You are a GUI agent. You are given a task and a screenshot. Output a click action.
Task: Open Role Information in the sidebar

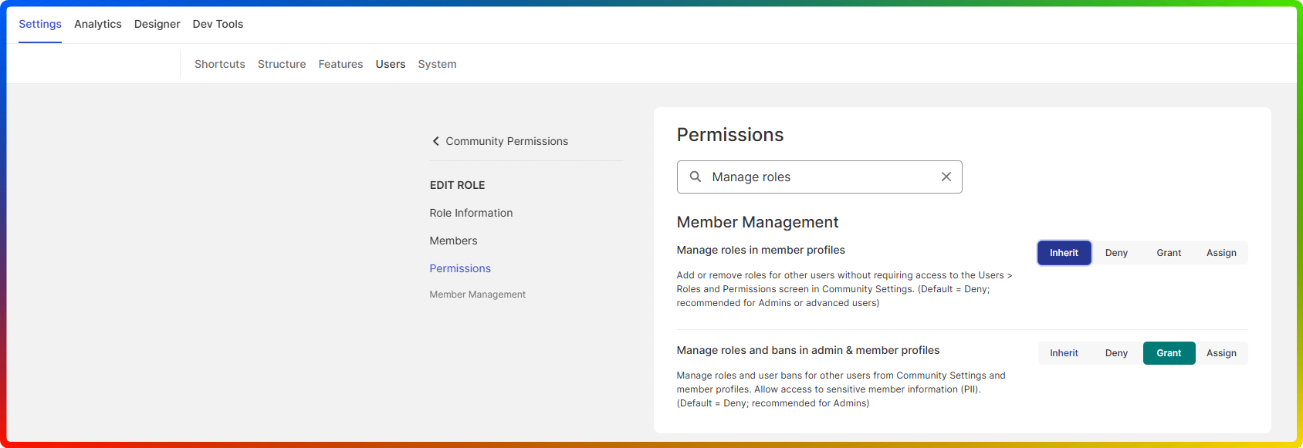point(471,213)
